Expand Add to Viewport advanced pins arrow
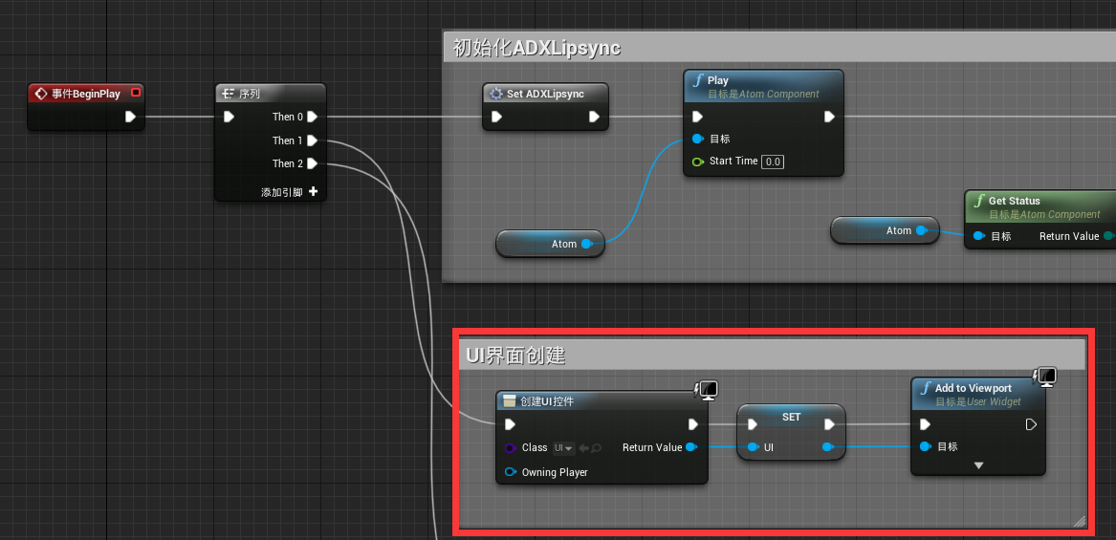 tap(978, 465)
